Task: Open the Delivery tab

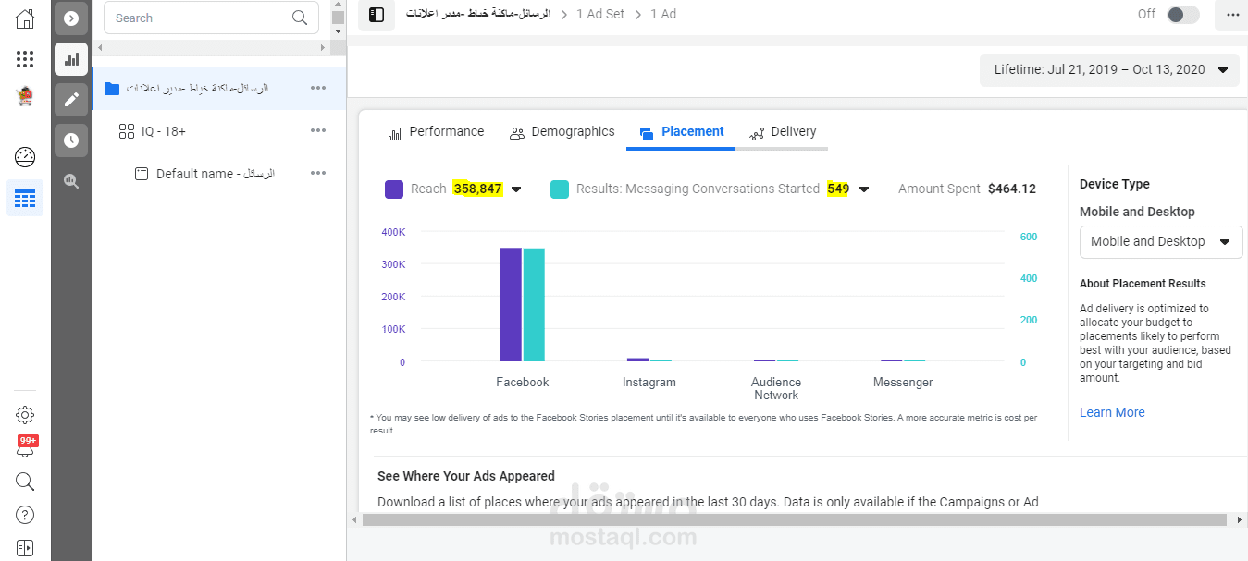Action: [783, 132]
